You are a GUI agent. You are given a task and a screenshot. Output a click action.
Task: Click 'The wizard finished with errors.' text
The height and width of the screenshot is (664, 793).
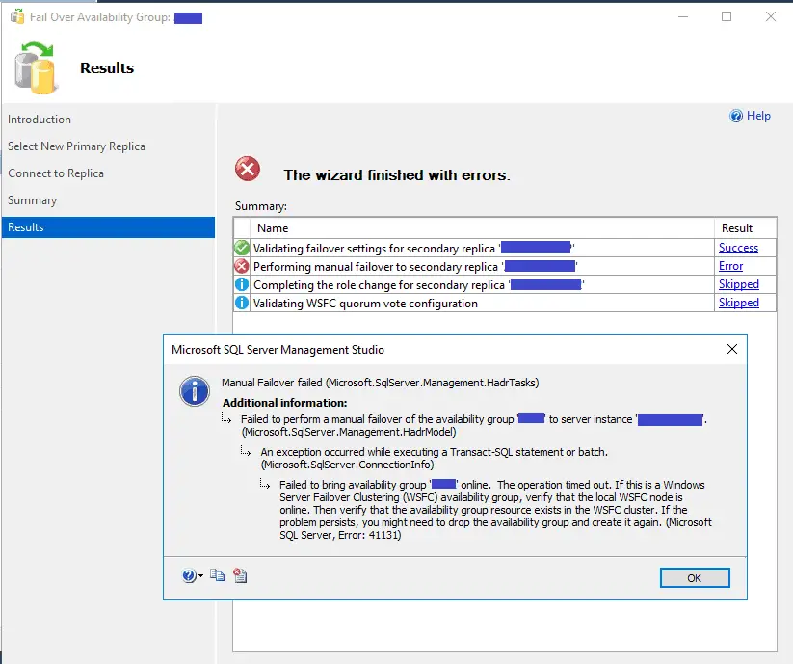[x=397, y=175]
